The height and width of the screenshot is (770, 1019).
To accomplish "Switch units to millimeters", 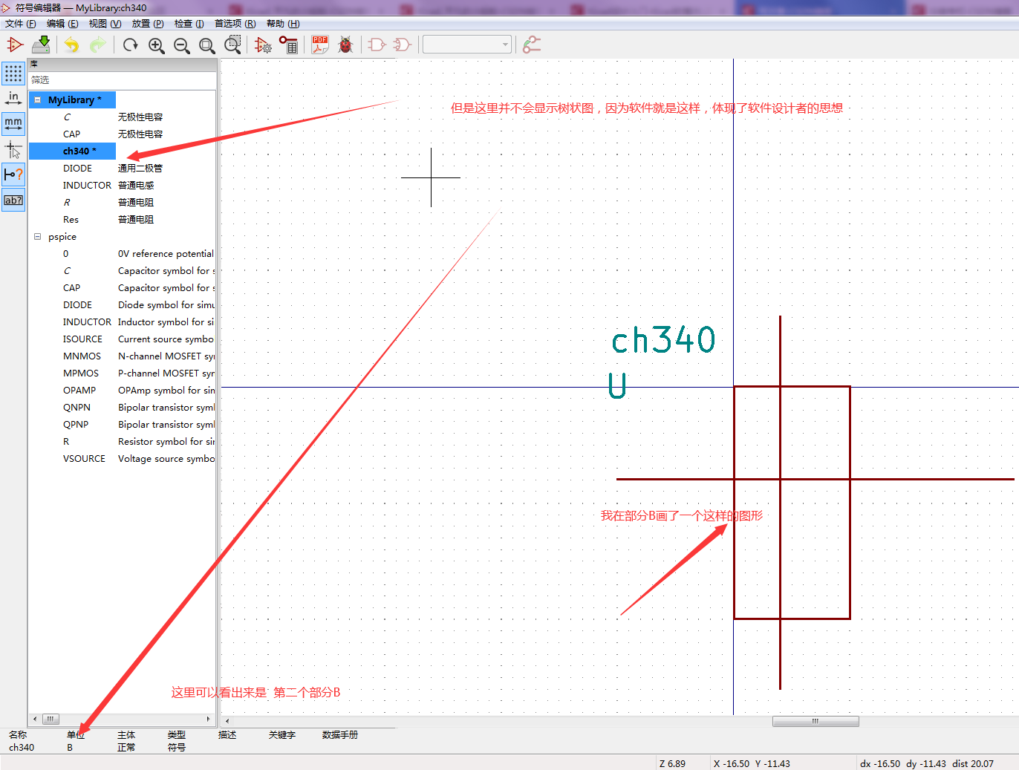I will click(x=13, y=123).
